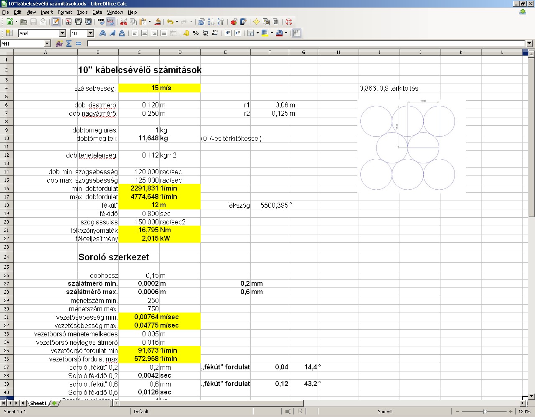Viewport: 535px width, 417px height.
Task: Click the Function Wizard icon
Action: point(59,43)
